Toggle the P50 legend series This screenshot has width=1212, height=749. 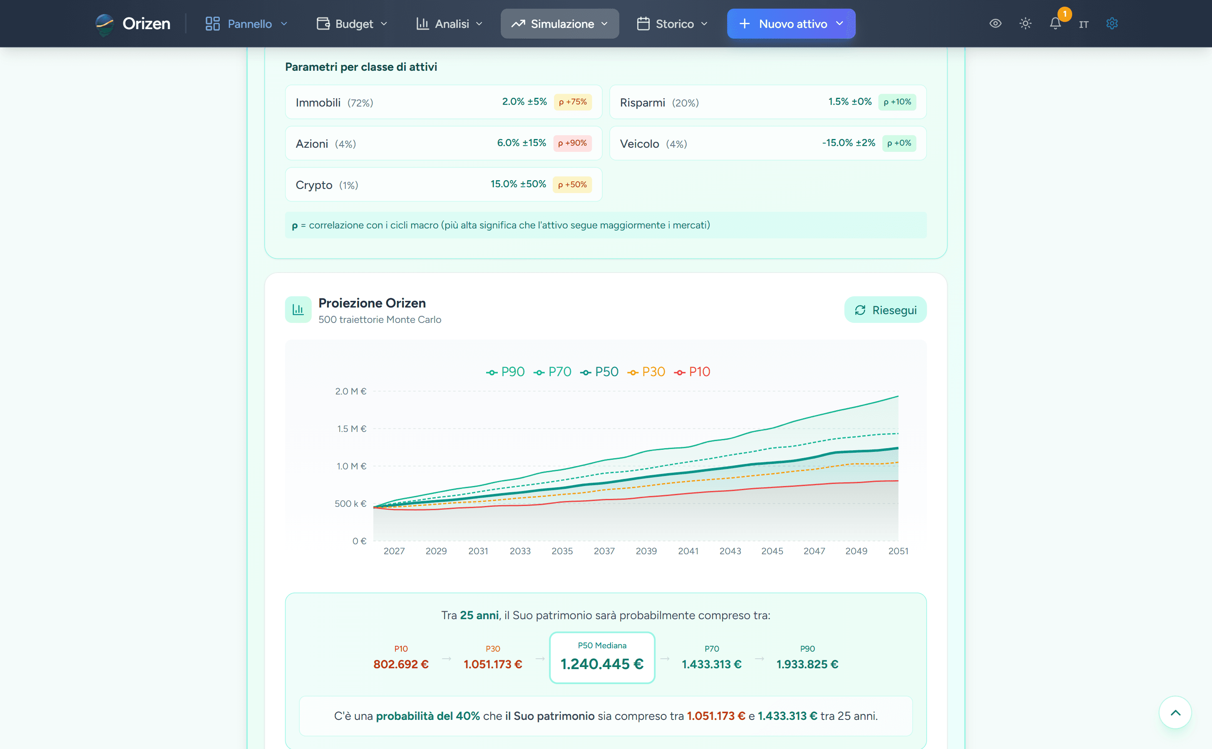(599, 372)
